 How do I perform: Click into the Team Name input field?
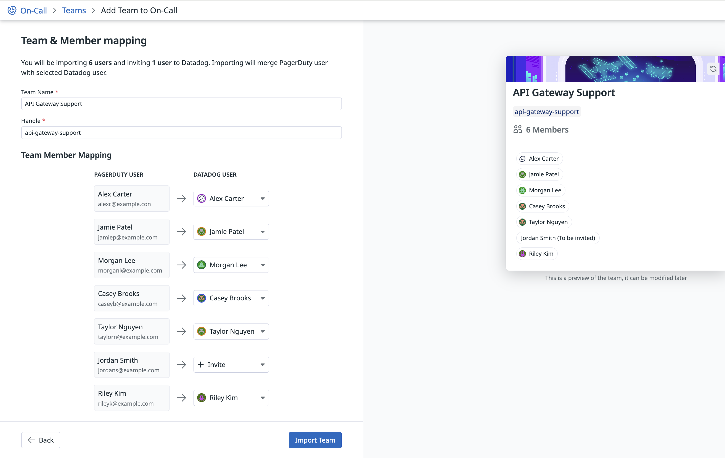pos(181,104)
